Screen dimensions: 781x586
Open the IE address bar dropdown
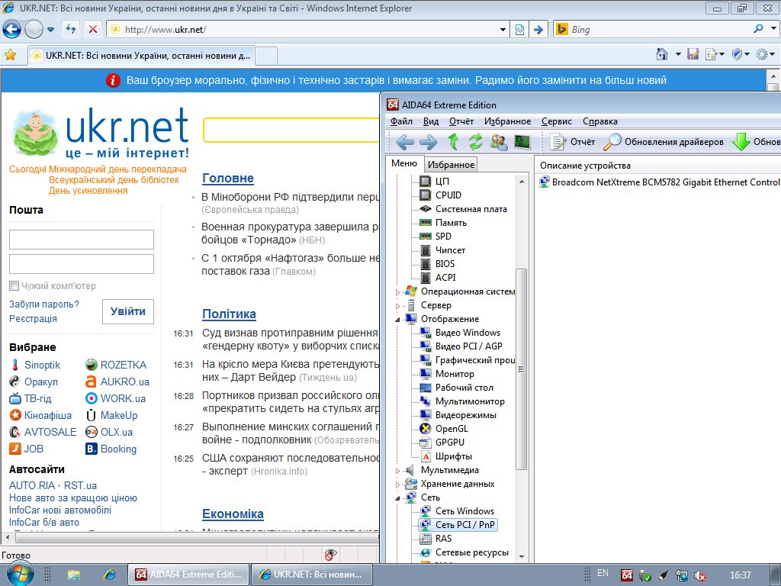click(503, 30)
